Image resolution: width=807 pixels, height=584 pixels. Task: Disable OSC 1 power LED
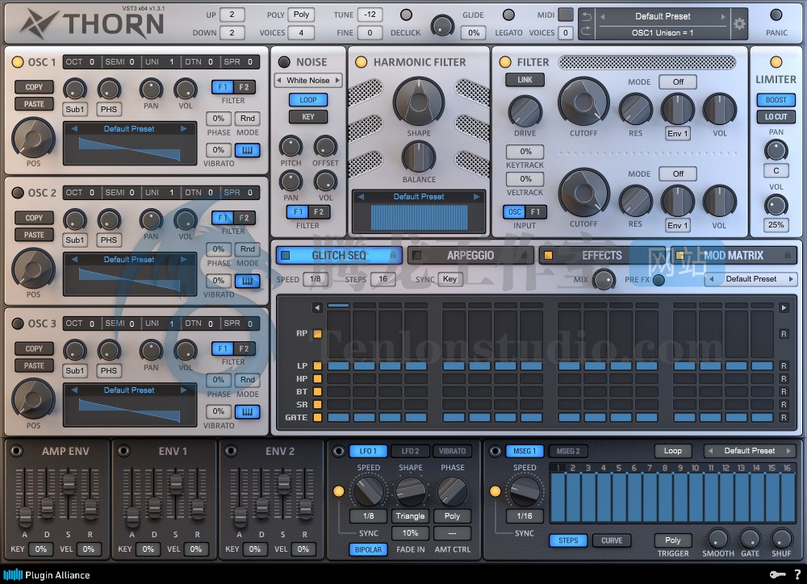click(x=18, y=62)
